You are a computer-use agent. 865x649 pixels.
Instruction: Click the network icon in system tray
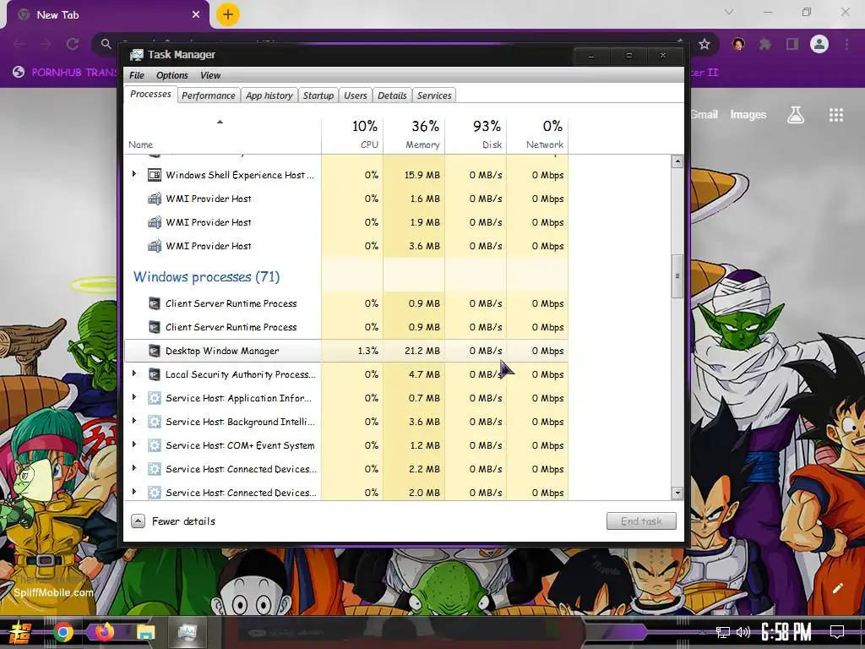point(723,632)
